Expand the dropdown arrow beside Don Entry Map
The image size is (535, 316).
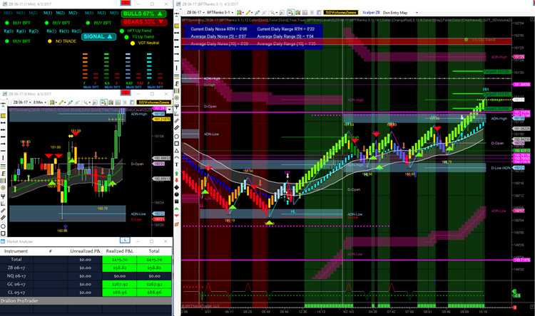417,13
